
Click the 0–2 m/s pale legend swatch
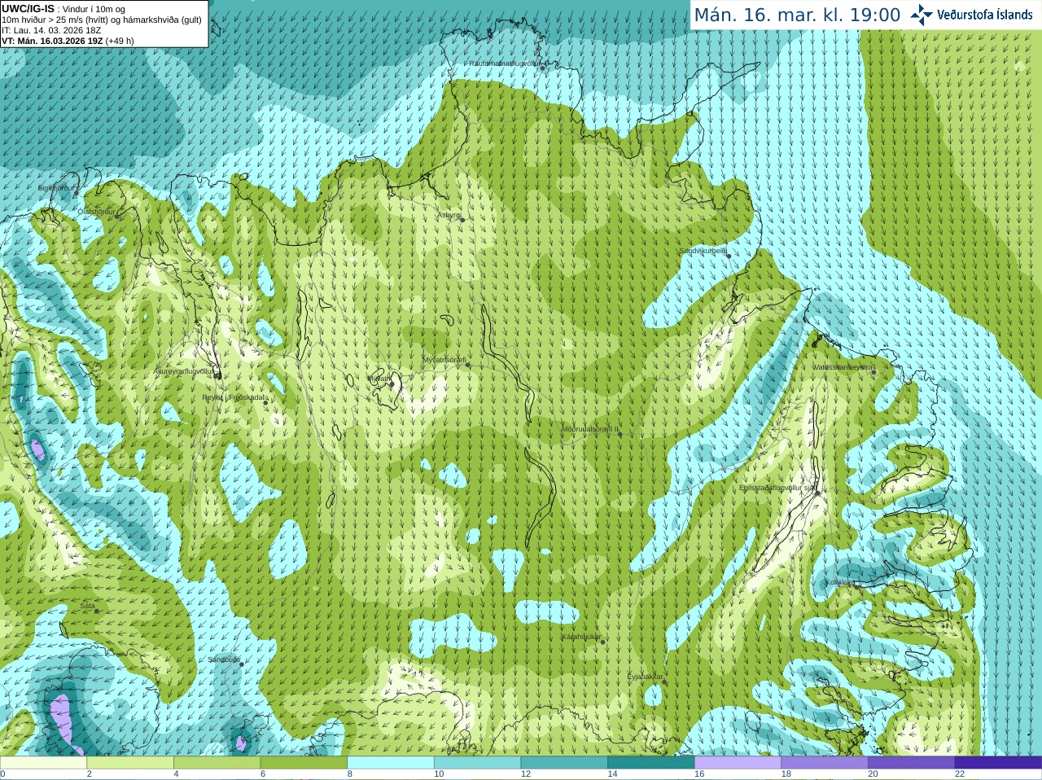(x=43, y=763)
